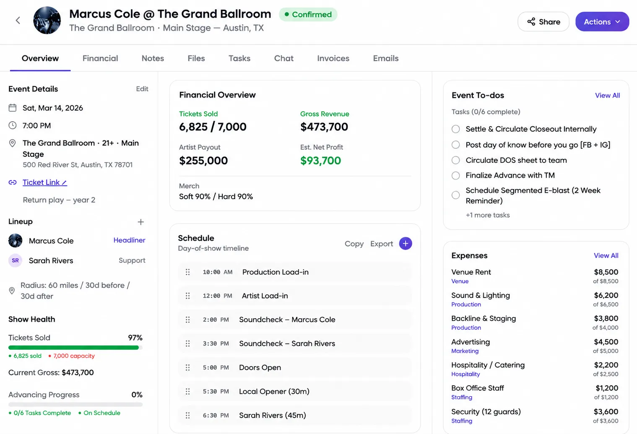Check off Settle & Circulate Closeout Internally
The width and height of the screenshot is (637, 434).
pos(456,129)
